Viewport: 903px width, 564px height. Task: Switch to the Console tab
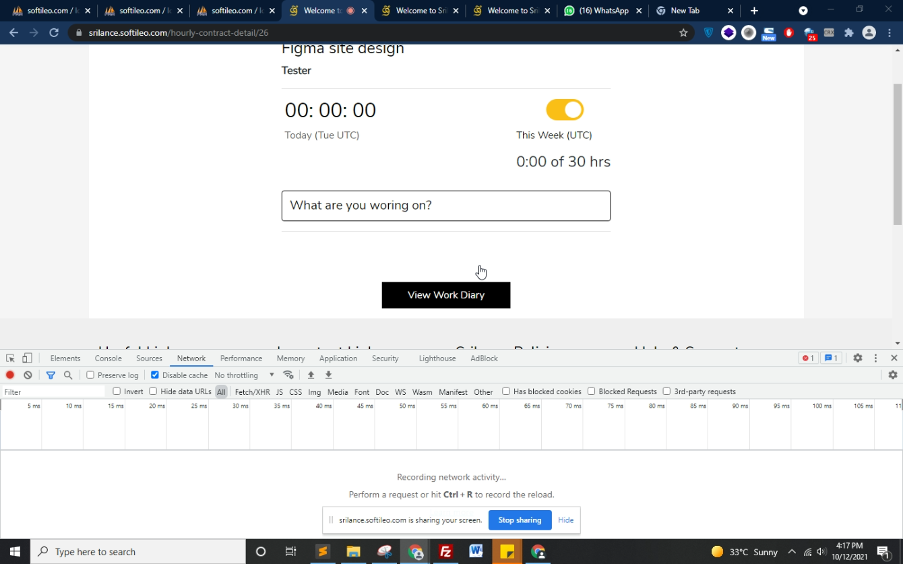point(108,358)
